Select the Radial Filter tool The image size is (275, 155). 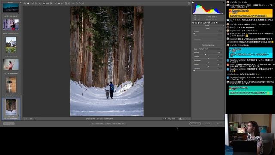[x=69, y=3]
